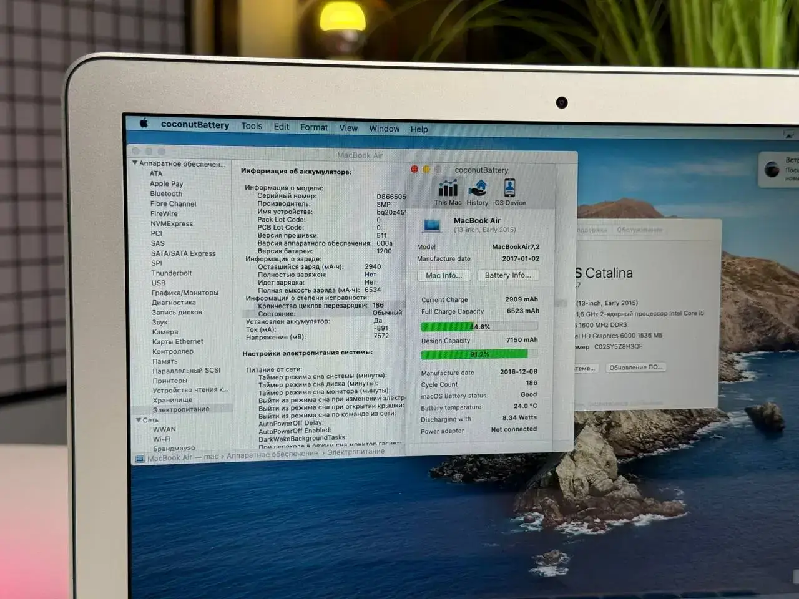799x599 pixels.
Task: Click the Mac Info... button
Action: coord(444,275)
